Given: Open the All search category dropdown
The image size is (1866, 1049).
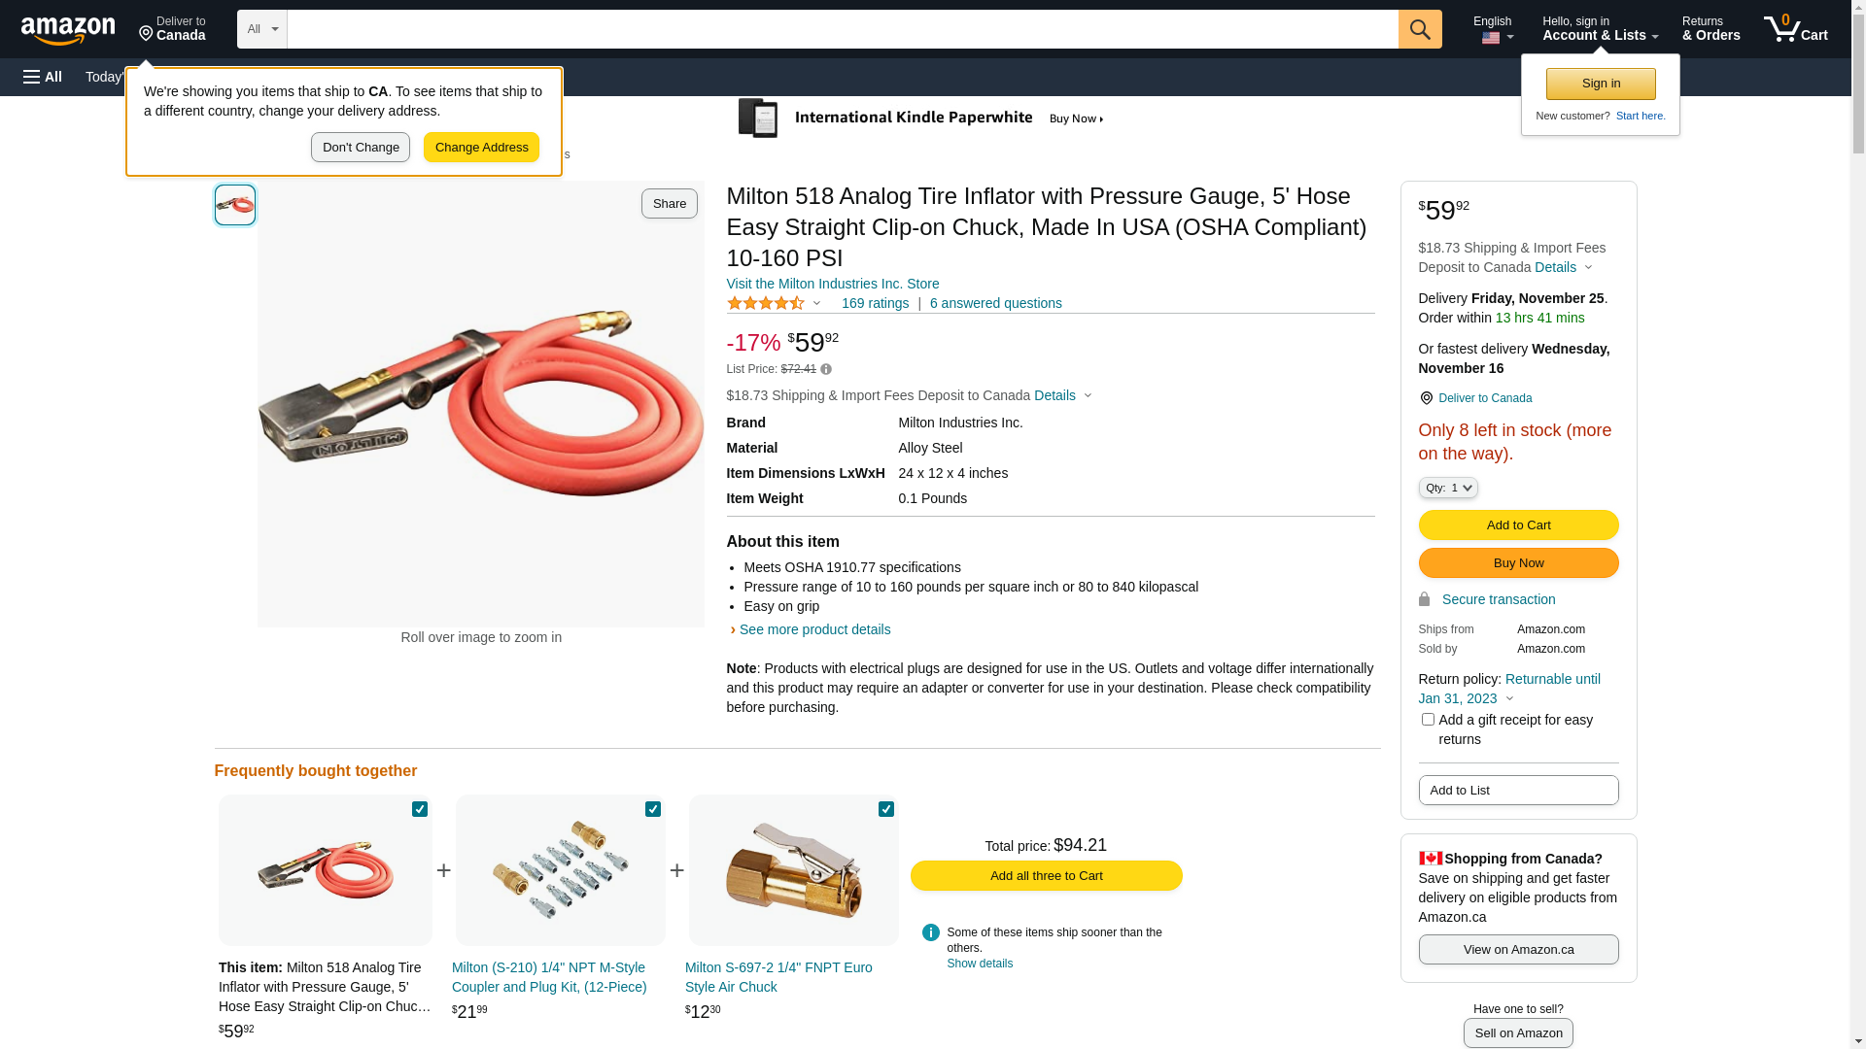Looking at the screenshot, I should (262, 29).
